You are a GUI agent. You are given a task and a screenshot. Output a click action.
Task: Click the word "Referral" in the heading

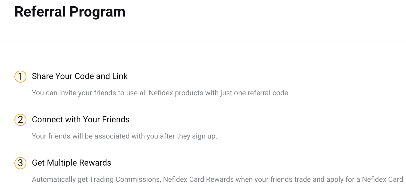tap(40, 12)
